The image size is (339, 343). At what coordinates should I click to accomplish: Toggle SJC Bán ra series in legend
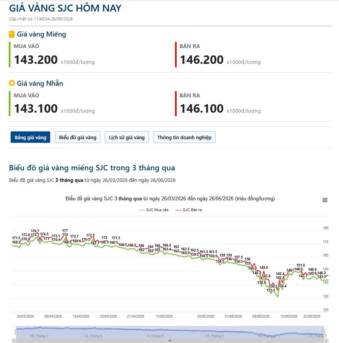(x=189, y=210)
